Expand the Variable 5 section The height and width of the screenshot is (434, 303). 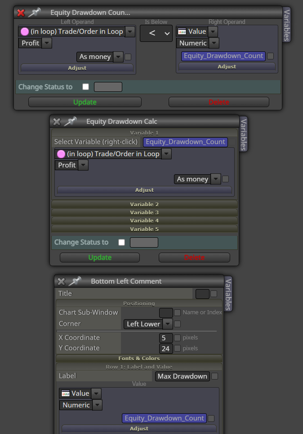pos(144,229)
